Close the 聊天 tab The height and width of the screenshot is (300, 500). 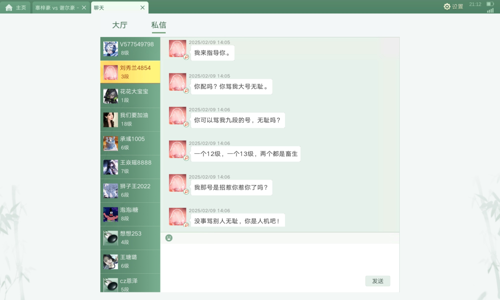pos(142,7)
